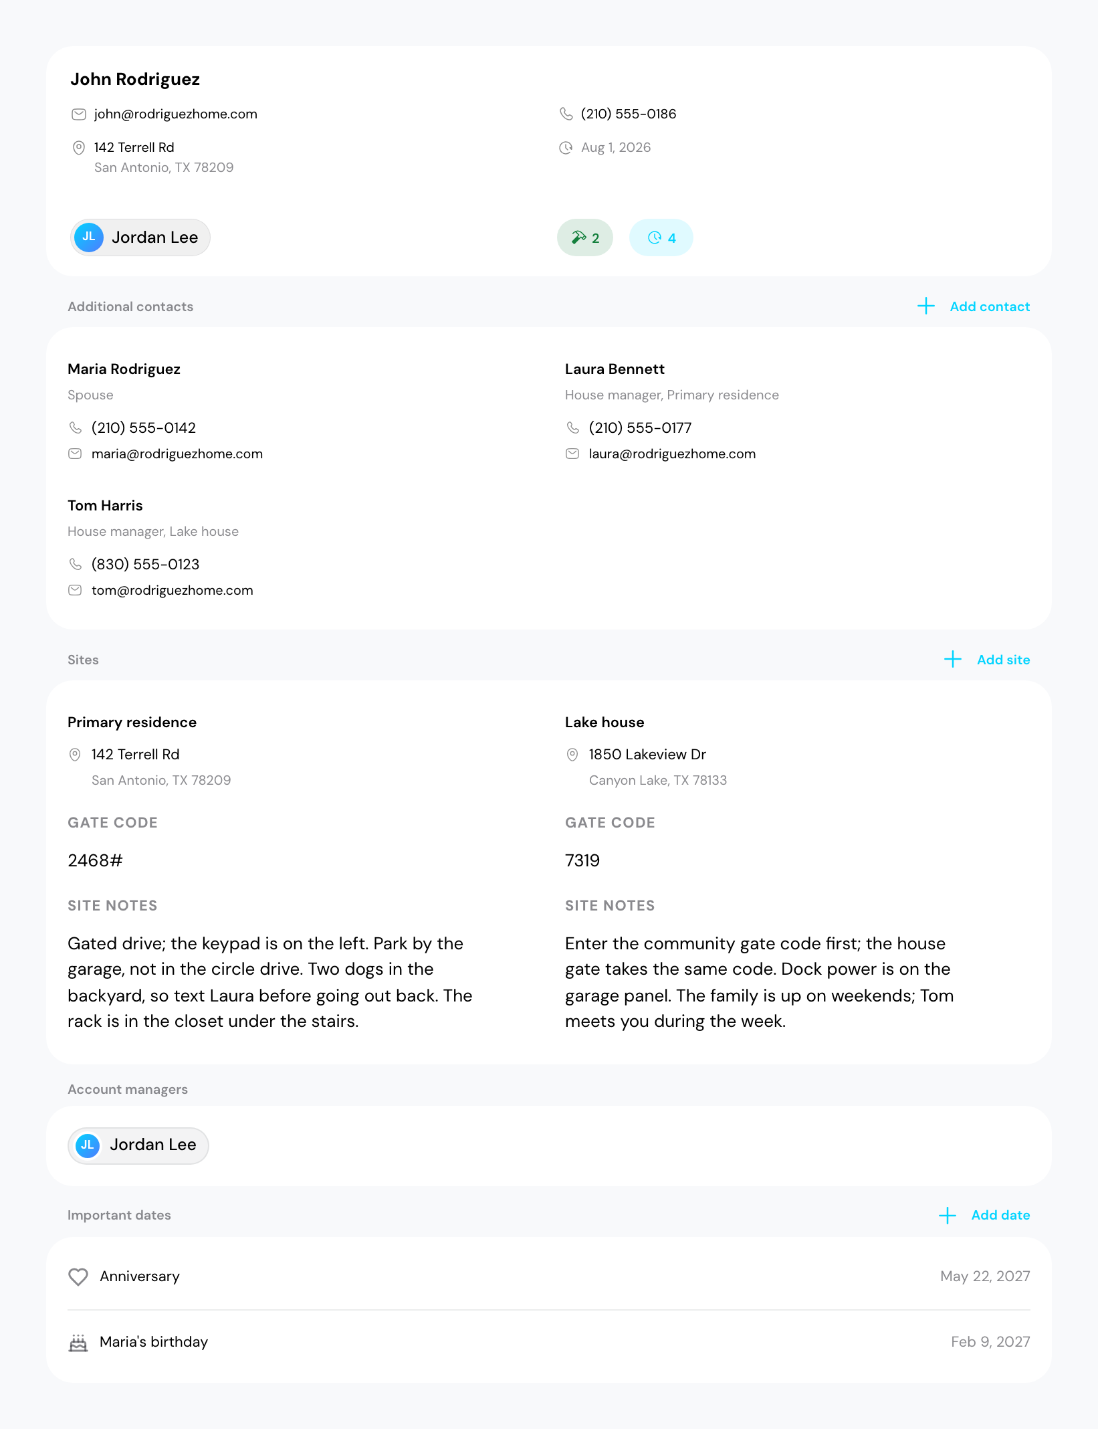Open Add site link
The image size is (1098, 1429).
click(1003, 660)
